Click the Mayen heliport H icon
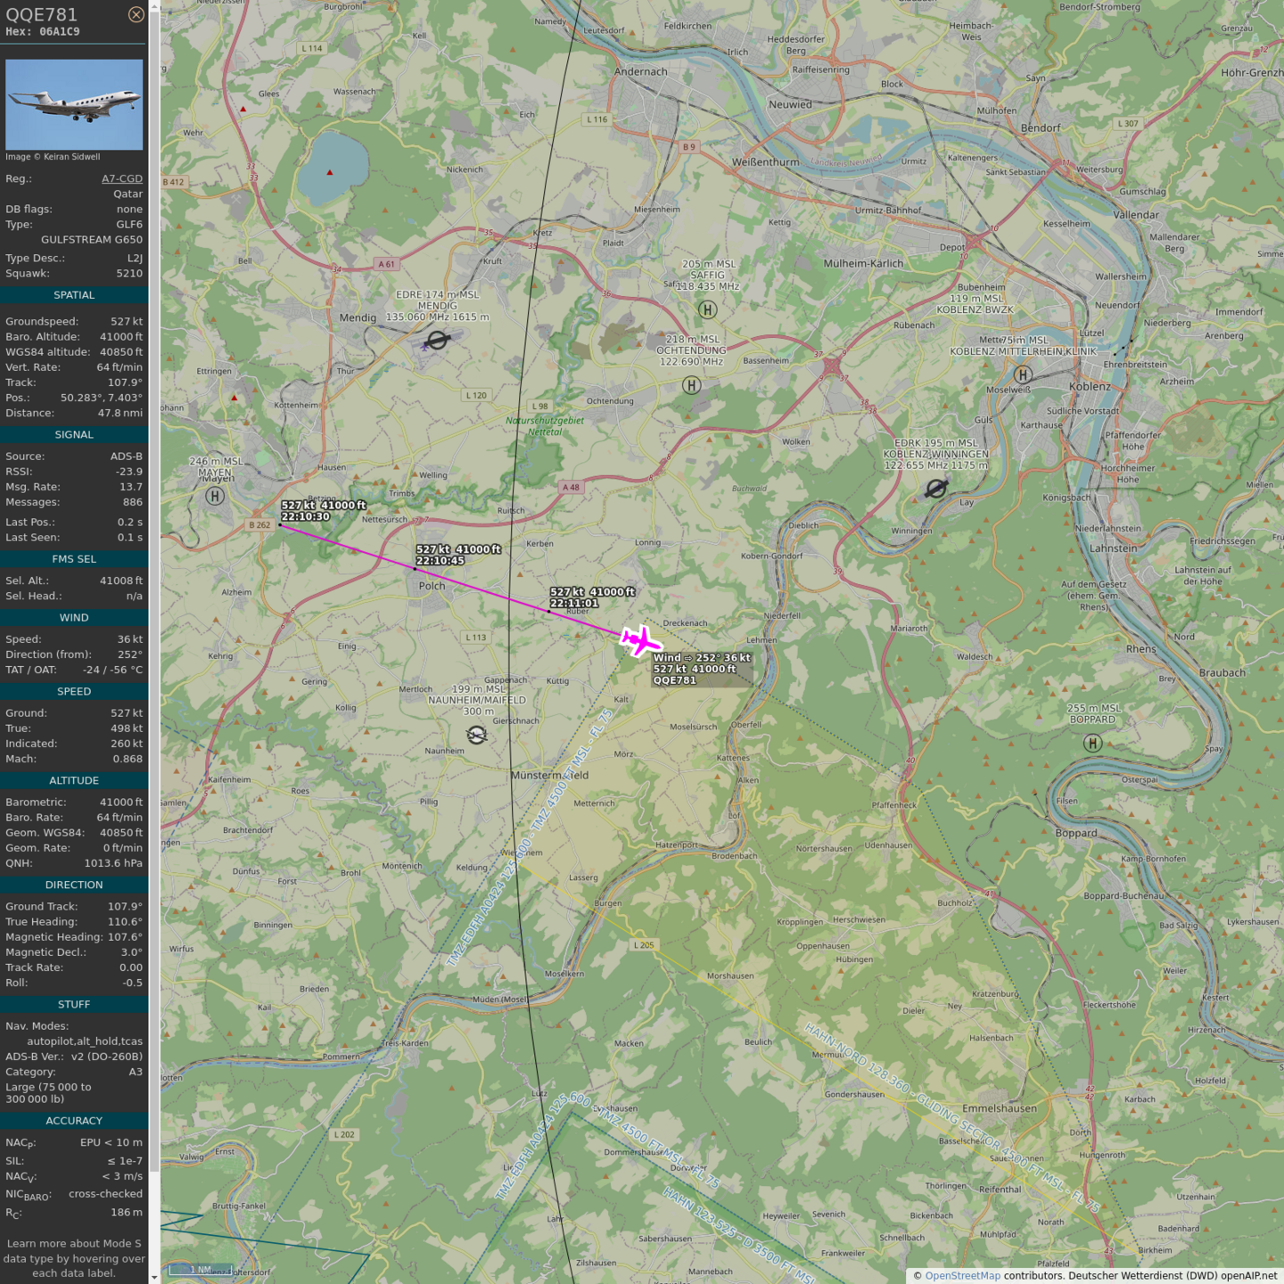Image resolution: width=1284 pixels, height=1284 pixels. [x=215, y=496]
